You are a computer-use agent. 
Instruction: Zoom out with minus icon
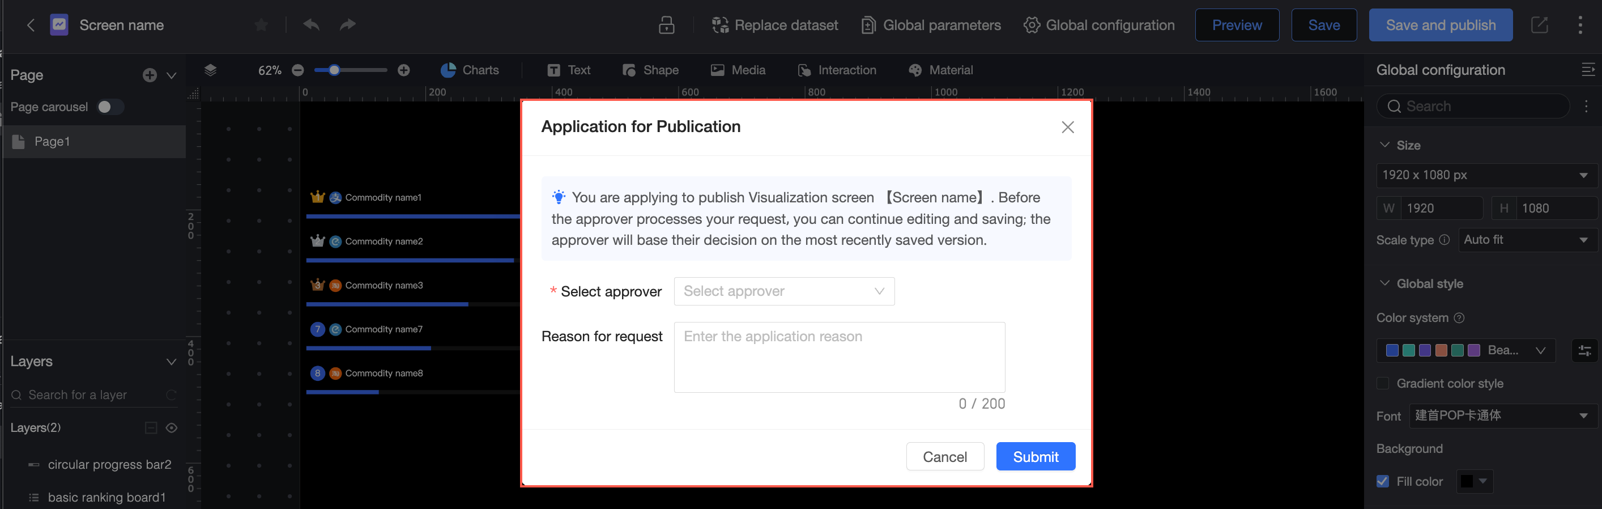(x=298, y=70)
